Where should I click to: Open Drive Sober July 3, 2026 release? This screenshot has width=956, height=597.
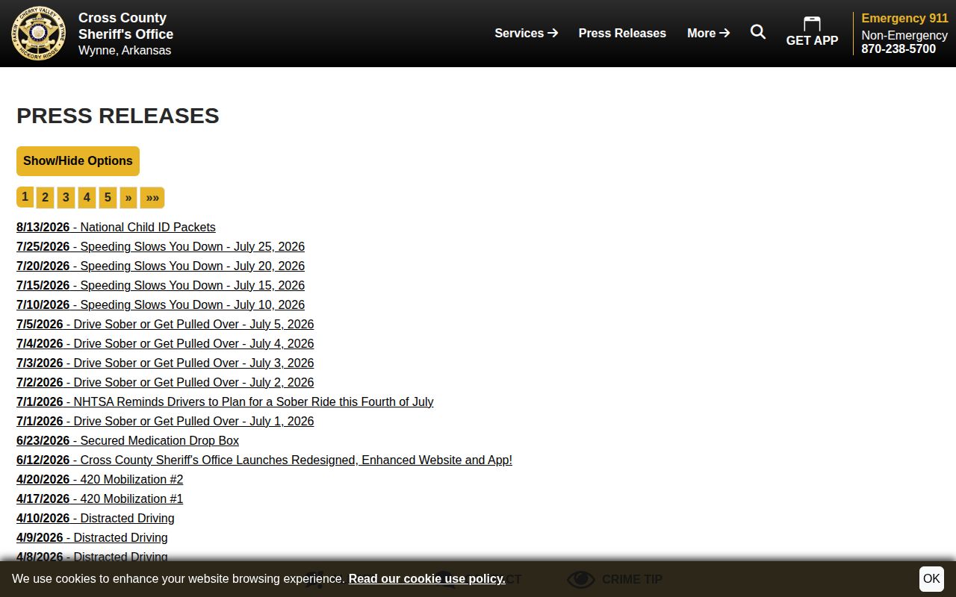coord(165,363)
